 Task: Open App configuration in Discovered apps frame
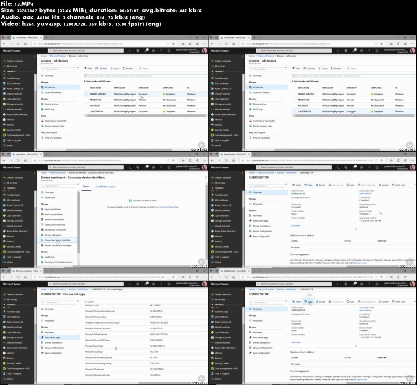tap(53, 353)
